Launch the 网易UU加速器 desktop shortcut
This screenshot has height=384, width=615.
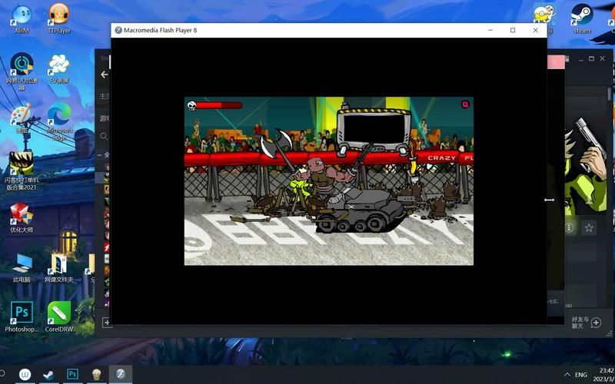22,71
